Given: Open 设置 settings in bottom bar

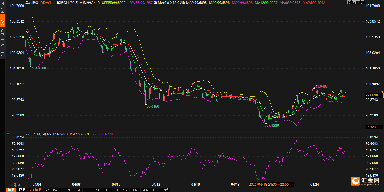Looking at the screenshot, I should click(165, 190).
